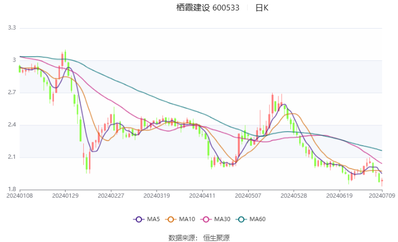The height and width of the screenshot is (242, 398).
Task: Click the 3 y-axis value
Action: pyautogui.click(x=14, y=60)
